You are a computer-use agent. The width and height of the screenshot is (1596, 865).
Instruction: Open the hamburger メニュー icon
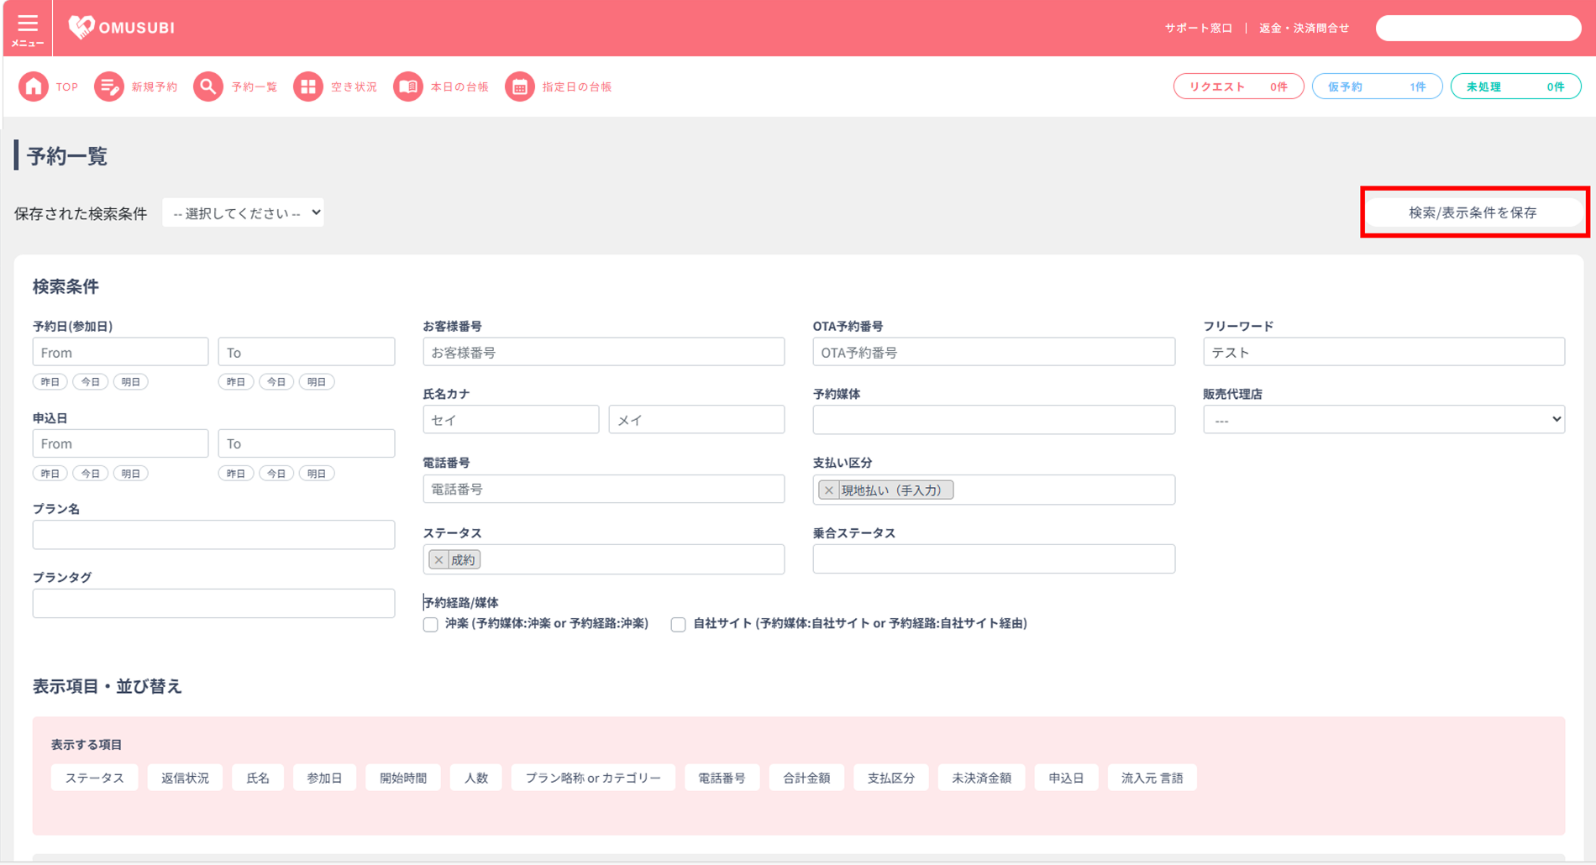point(27,29)
